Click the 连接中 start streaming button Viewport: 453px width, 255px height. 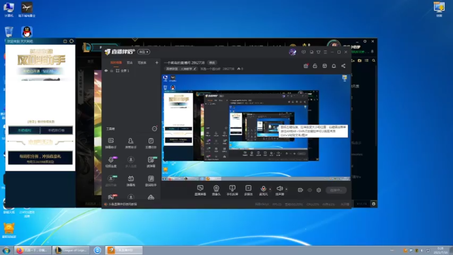point(336,190)
